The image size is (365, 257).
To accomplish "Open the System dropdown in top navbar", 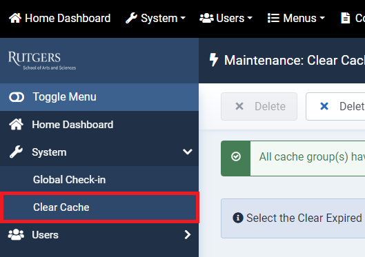I will [x=155, y=18].
